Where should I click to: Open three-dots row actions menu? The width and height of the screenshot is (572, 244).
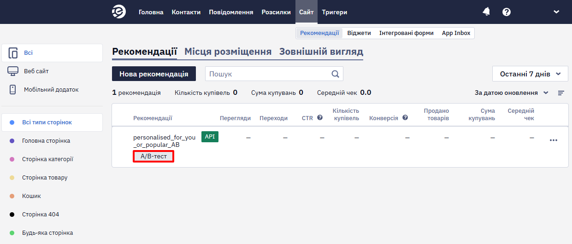point(554,140)
